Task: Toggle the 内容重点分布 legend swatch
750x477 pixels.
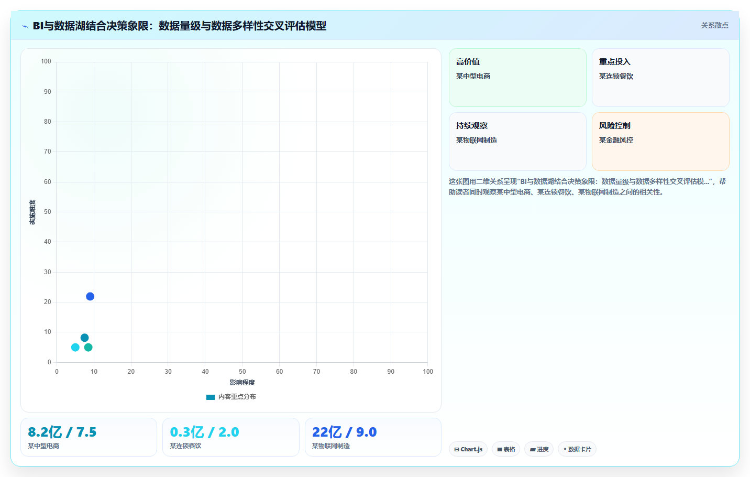Action: coord(211,397)
